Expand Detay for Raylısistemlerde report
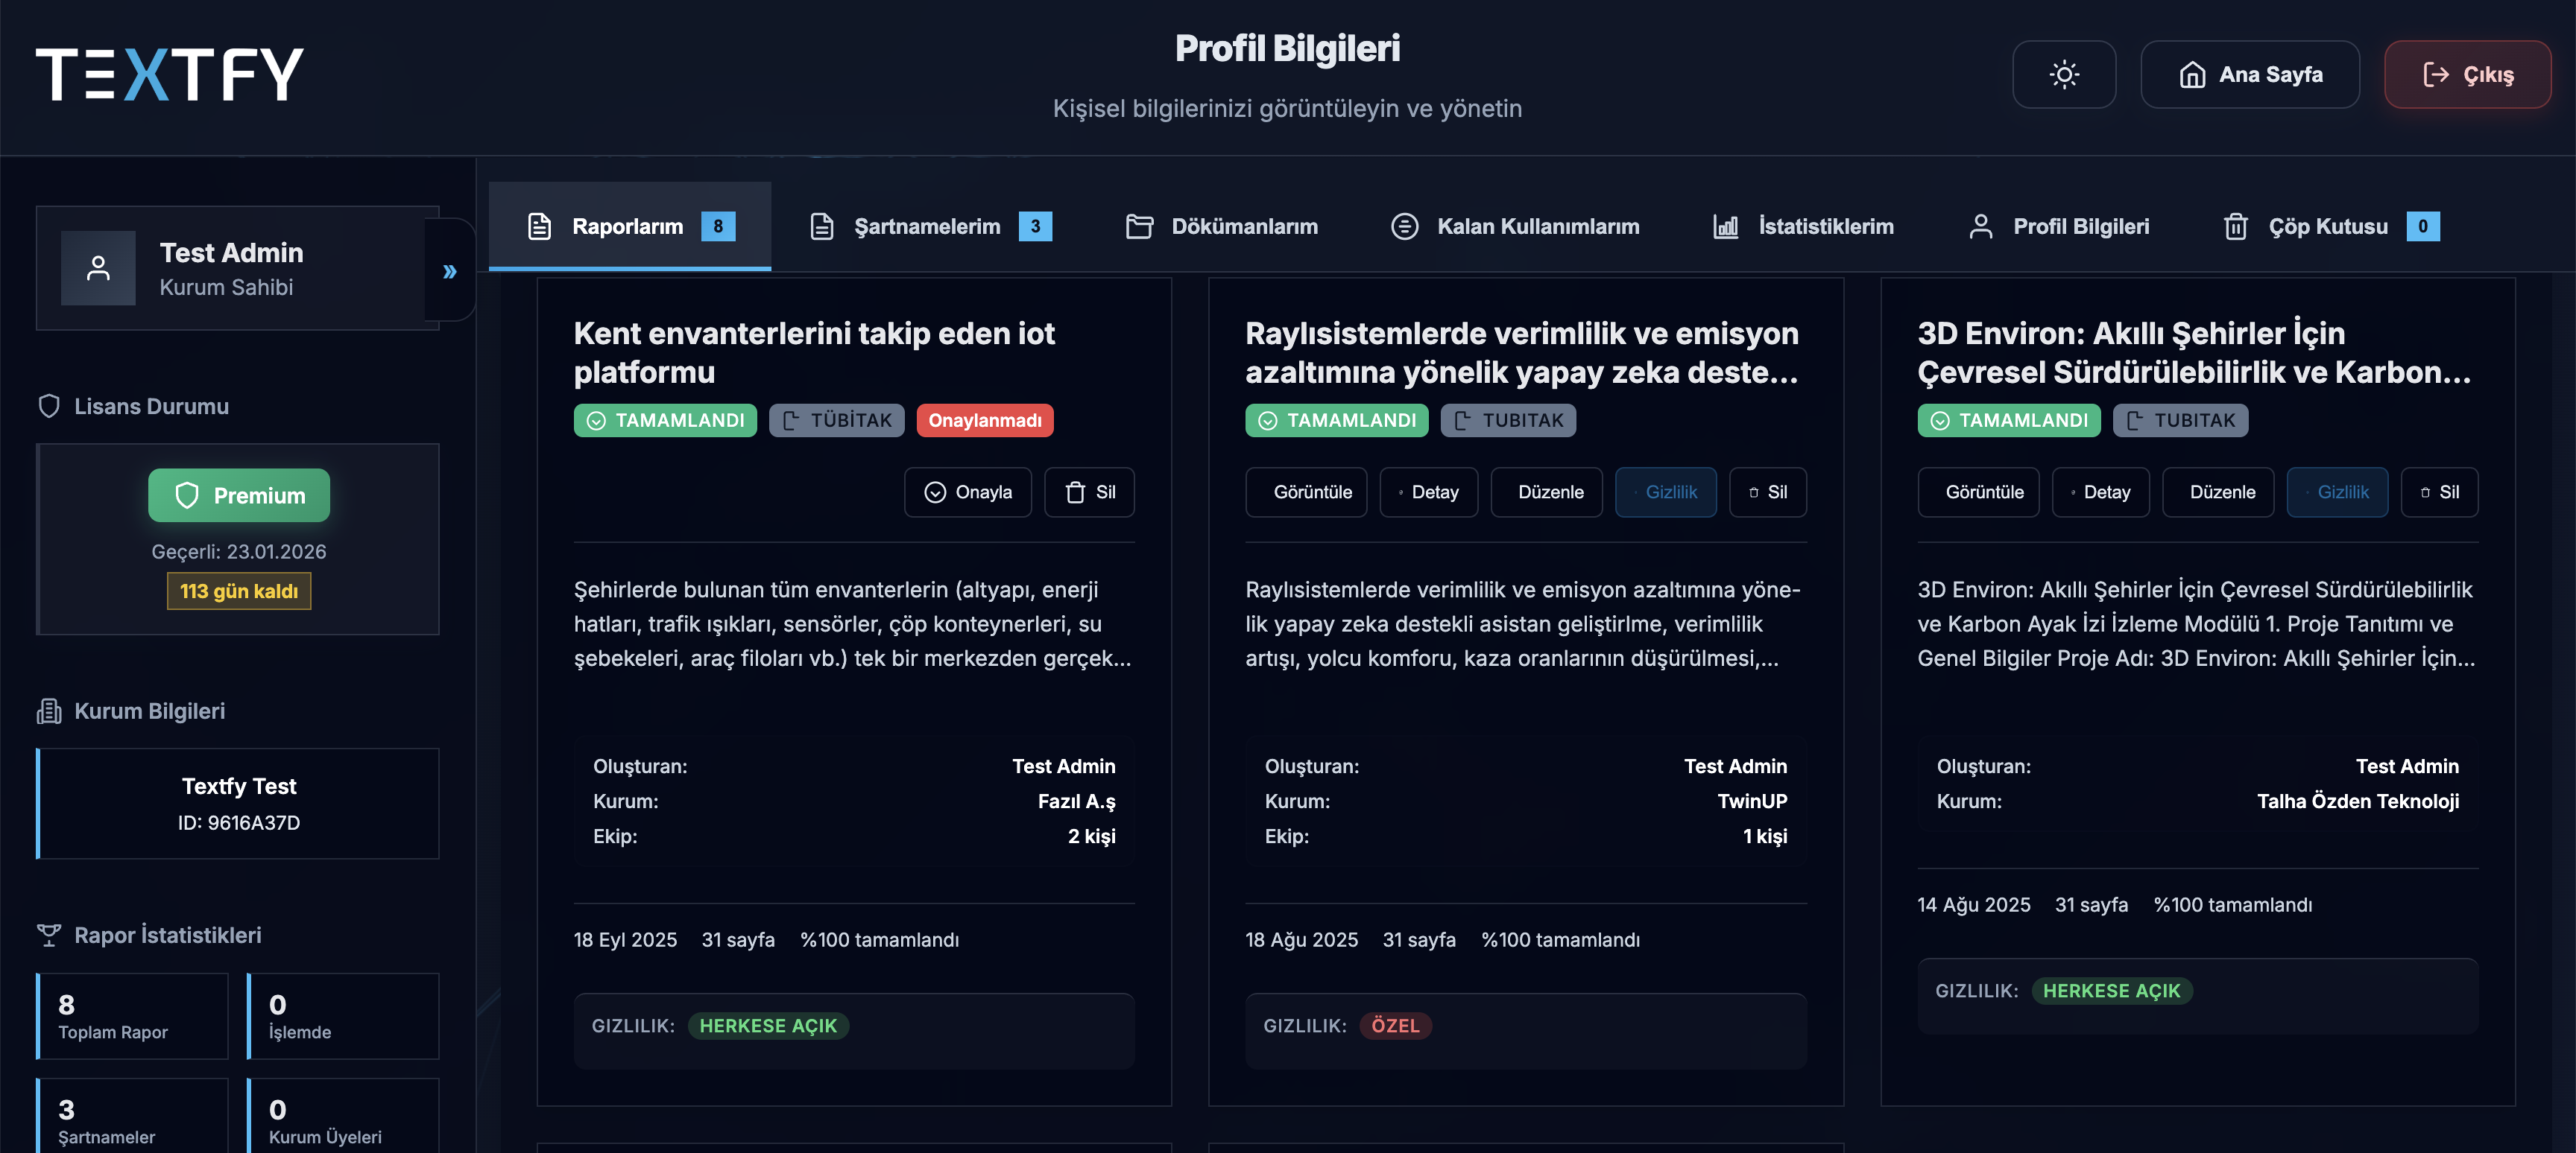The width and height of the screenshot is (2576, 1153). pos(1429,492)
